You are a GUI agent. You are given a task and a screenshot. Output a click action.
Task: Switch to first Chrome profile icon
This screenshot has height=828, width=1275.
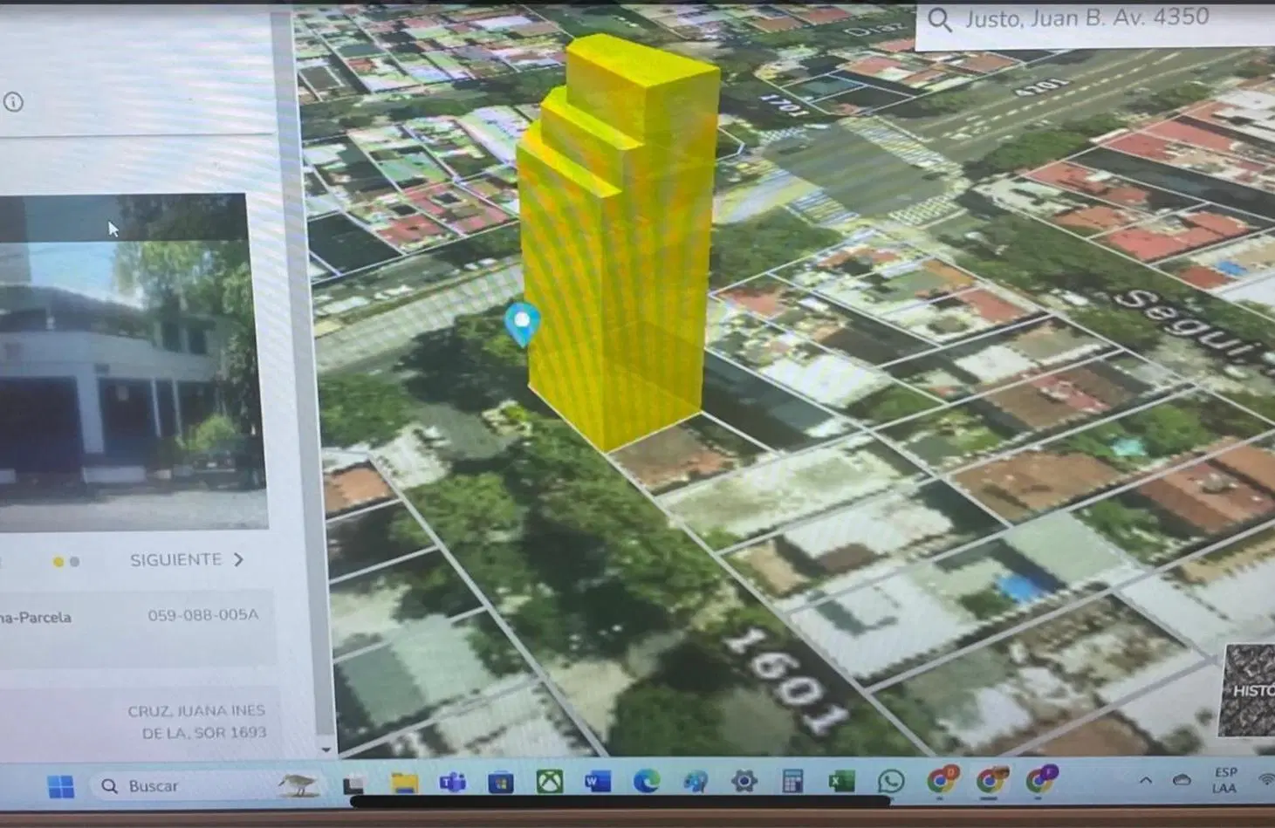[941, 780]
